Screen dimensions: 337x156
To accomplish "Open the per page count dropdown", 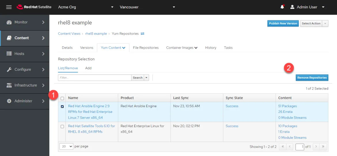I will pos(66,147).
